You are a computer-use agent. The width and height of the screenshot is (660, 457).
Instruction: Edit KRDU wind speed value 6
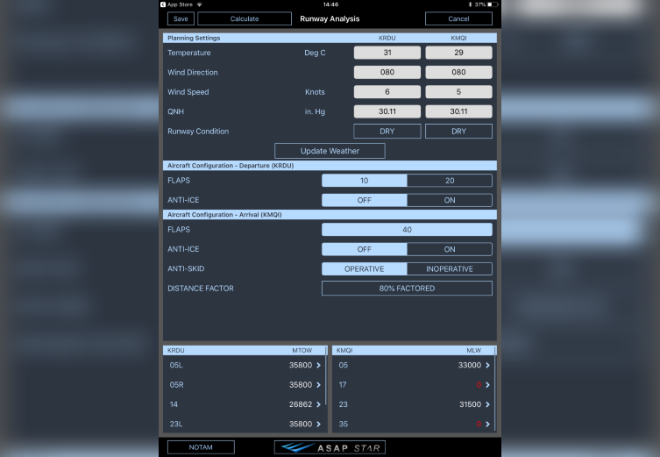pos(387,92)
